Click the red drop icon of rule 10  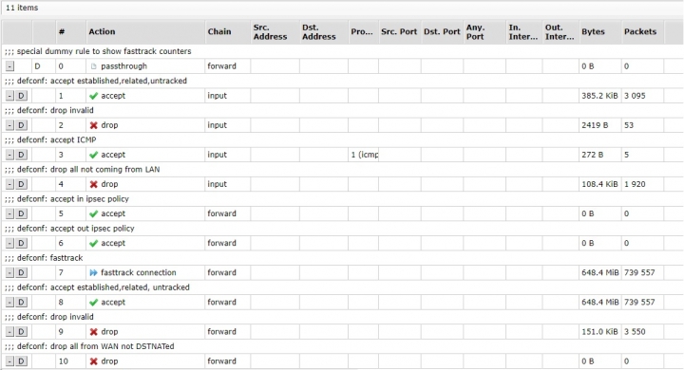[93, 361]
